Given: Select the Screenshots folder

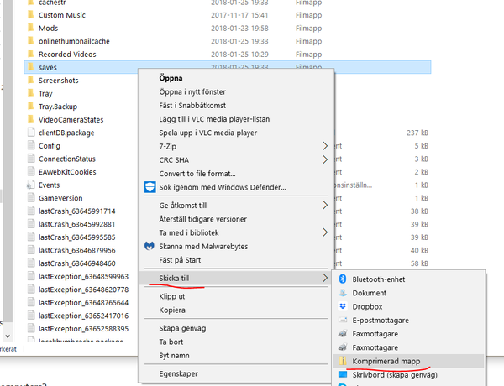Looking at the screenshot, I should (x=58, y=81).
